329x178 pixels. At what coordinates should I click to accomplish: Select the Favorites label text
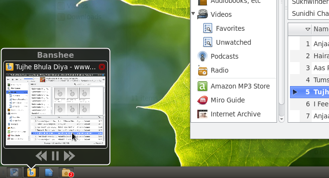[x=230, y=28]
